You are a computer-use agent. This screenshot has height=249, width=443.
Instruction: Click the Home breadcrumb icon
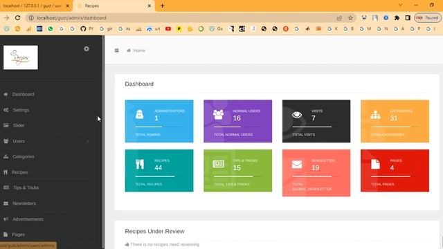129,50
